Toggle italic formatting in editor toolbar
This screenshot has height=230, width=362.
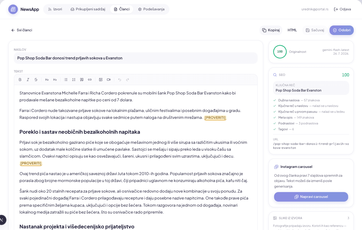click(28, 80)
